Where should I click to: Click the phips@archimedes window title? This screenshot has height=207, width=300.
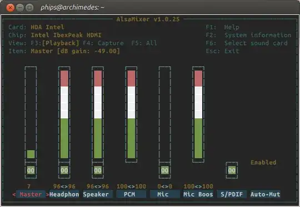(73, 7)
